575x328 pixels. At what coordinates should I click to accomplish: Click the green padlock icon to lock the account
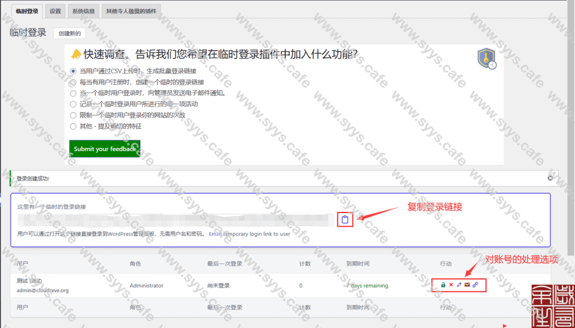point(443,284)
